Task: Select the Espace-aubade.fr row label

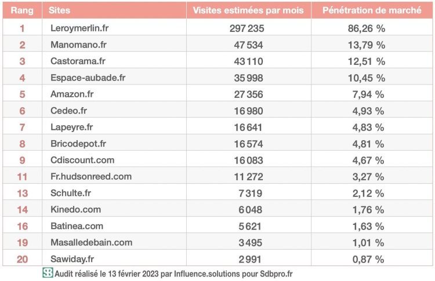Action: click(x=84, y=77)
